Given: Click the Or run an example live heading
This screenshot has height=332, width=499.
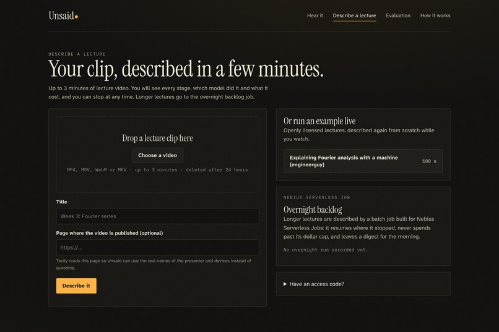Looking at the screenshot, I should 319,121.
